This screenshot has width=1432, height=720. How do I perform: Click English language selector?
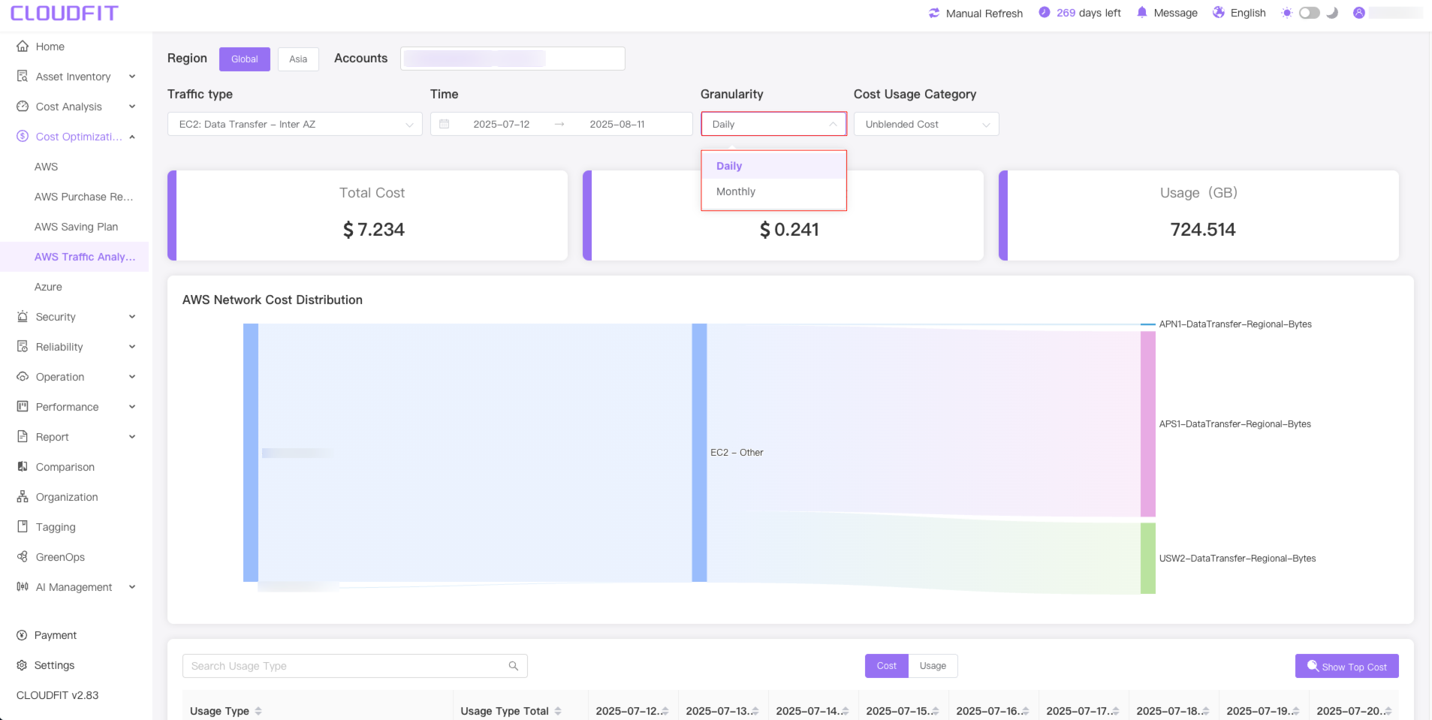[1248, 13]
